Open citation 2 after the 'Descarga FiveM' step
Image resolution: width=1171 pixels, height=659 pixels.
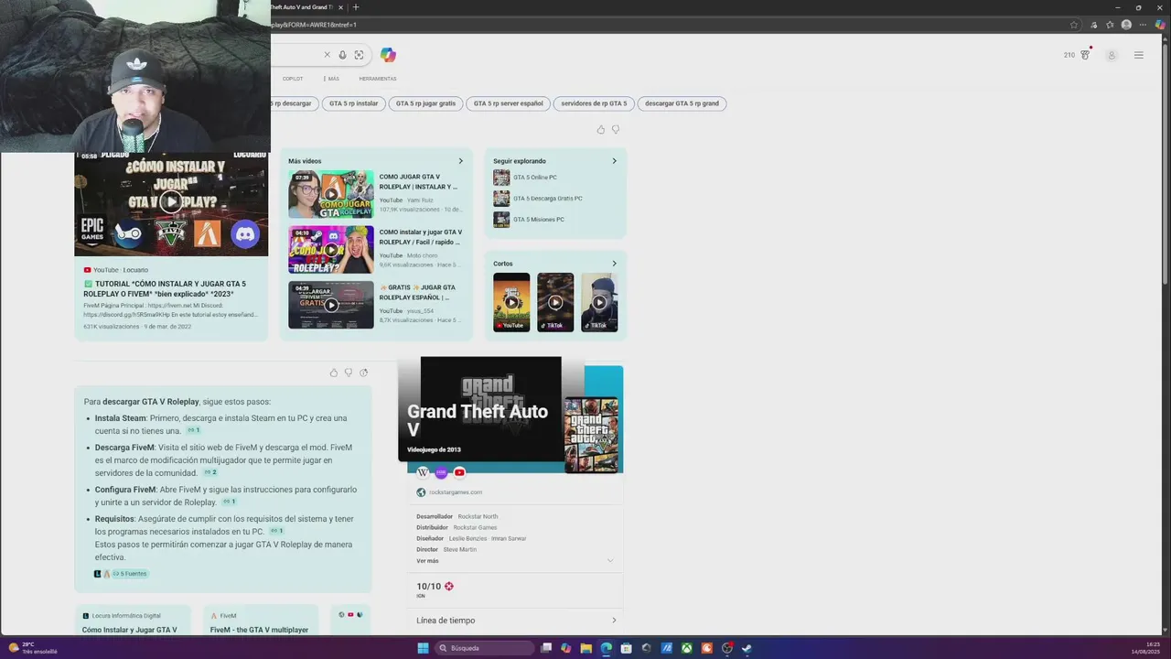pos(210,473)
